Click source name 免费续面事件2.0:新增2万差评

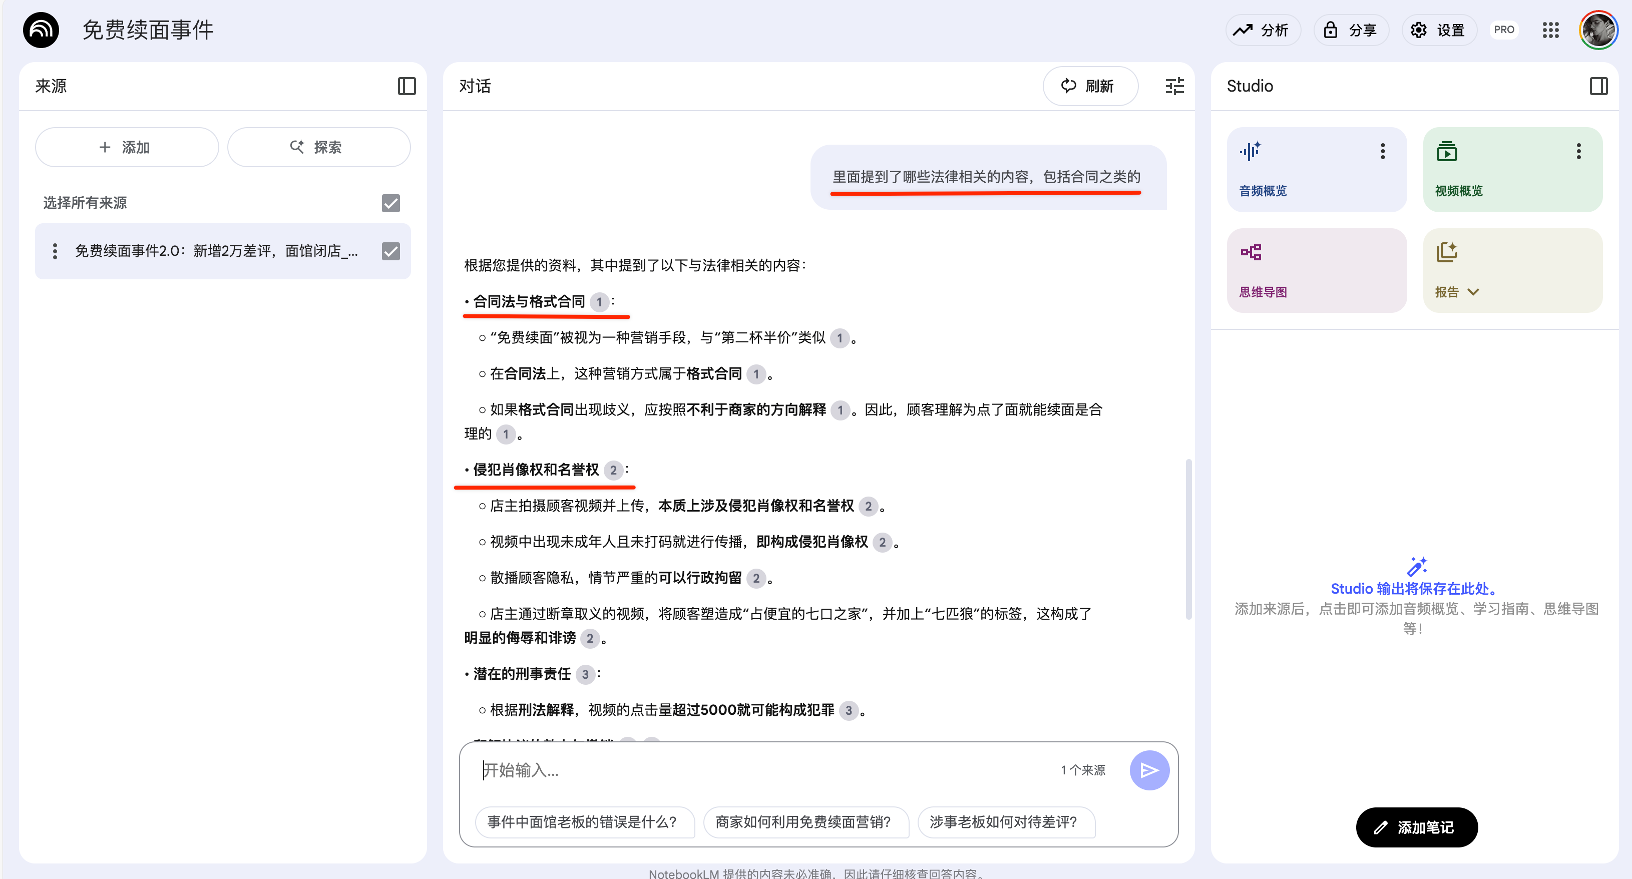216,251
